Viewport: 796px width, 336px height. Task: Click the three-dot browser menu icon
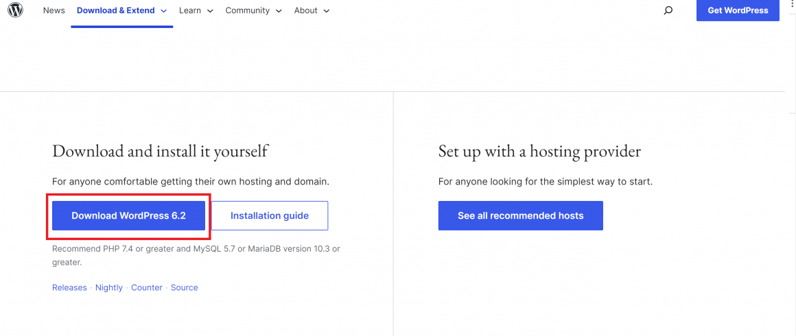tap(793, 3)
